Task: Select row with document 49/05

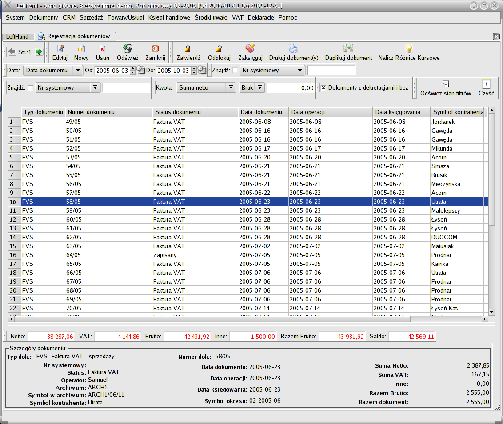Action: pyautogui.click(x=248, y=122)
